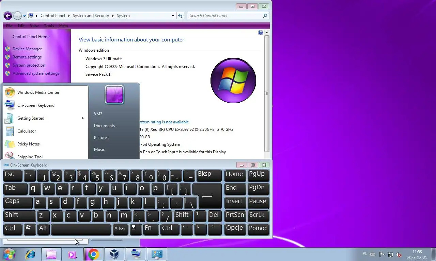
Task: Open the File menu in Control Panel
Action: pyautogui.click(x=9, y=26)
